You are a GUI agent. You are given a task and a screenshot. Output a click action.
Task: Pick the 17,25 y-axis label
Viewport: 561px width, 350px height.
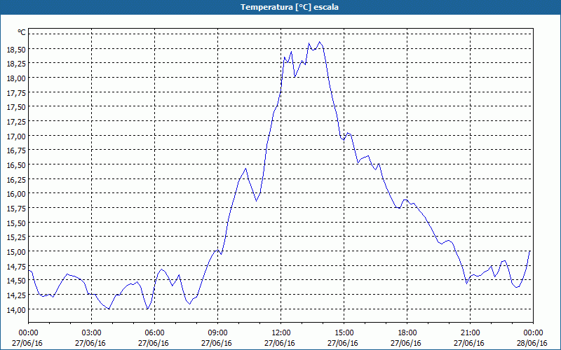coord(16,121)
